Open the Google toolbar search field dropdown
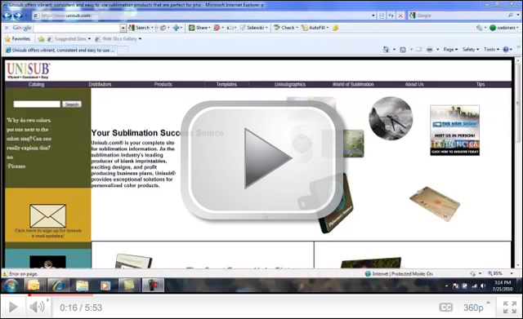Viewport: 523px width, 319px height. click(123, 28)
